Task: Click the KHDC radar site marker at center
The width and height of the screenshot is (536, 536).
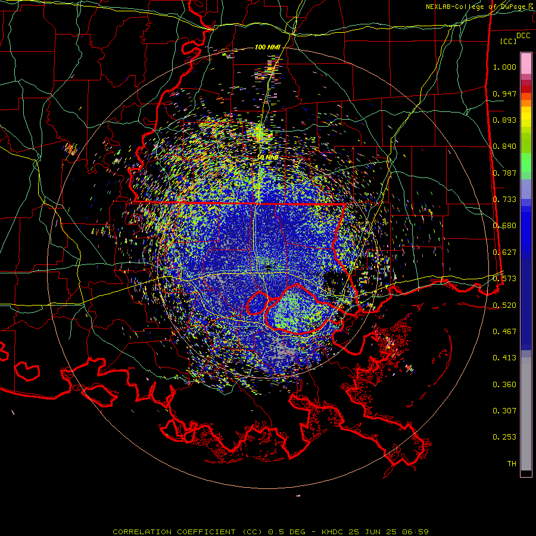Action: coord(269,267)
